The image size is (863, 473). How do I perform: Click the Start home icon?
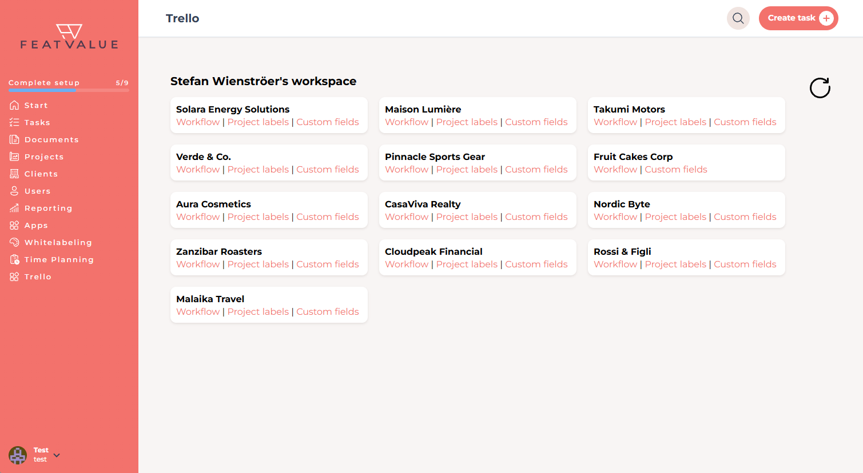pyautogui.click(x=14, y=105)
